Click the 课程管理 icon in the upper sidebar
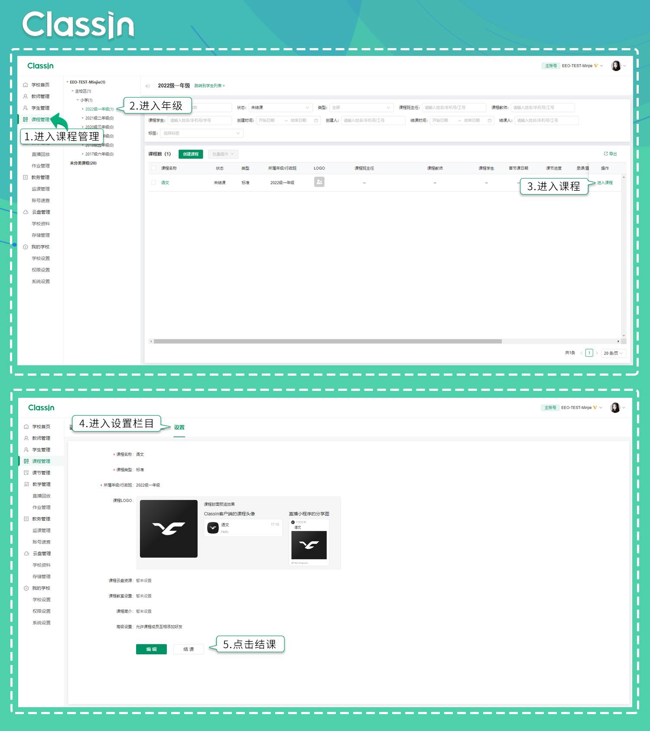The height and width of the screenshot is (731, 650). (x=26, y=120)
